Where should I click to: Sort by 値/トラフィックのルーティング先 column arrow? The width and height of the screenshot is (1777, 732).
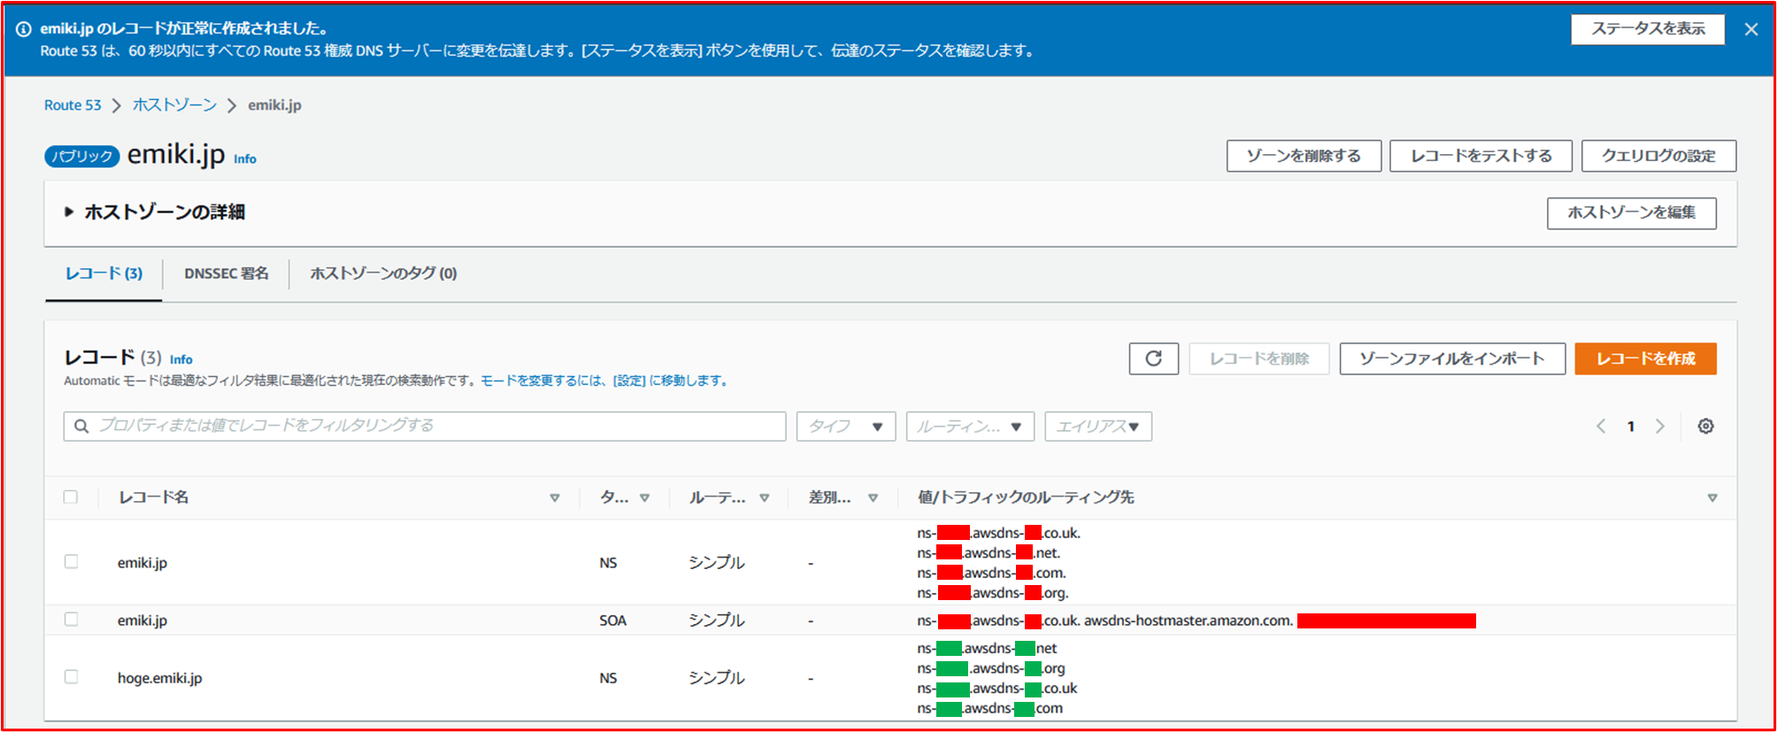point(1712,497)
